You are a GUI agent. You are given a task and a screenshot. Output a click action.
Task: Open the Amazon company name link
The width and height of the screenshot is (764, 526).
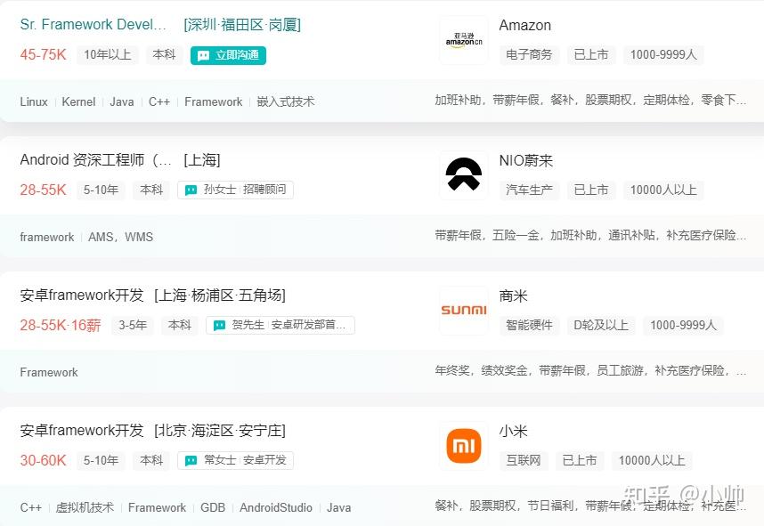click(x=524, y=25)
